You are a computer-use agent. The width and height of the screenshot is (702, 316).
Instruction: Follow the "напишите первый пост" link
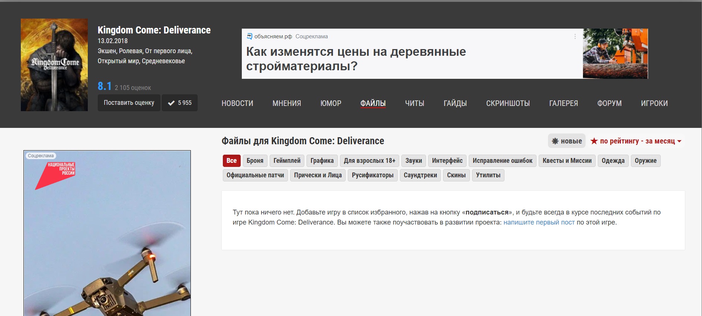pos(539,222)
